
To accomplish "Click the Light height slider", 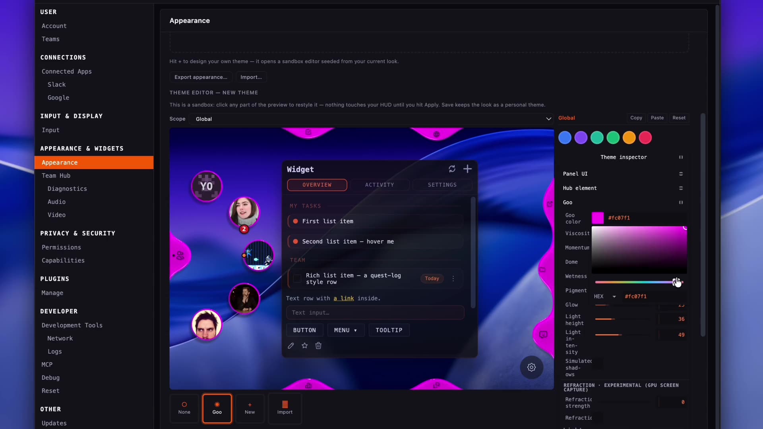I will click(622, 319).
